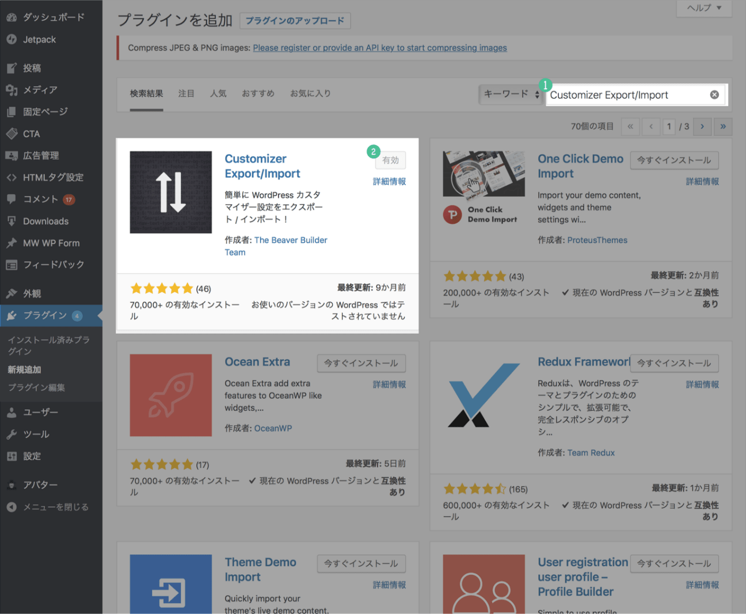This screenshot has width=746, height=614.
Task: Switch to the 検索結果 tab
Action: pyautogui.click(x=146, y=93)
